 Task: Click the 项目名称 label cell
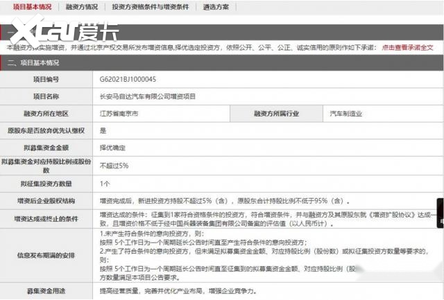46,96
